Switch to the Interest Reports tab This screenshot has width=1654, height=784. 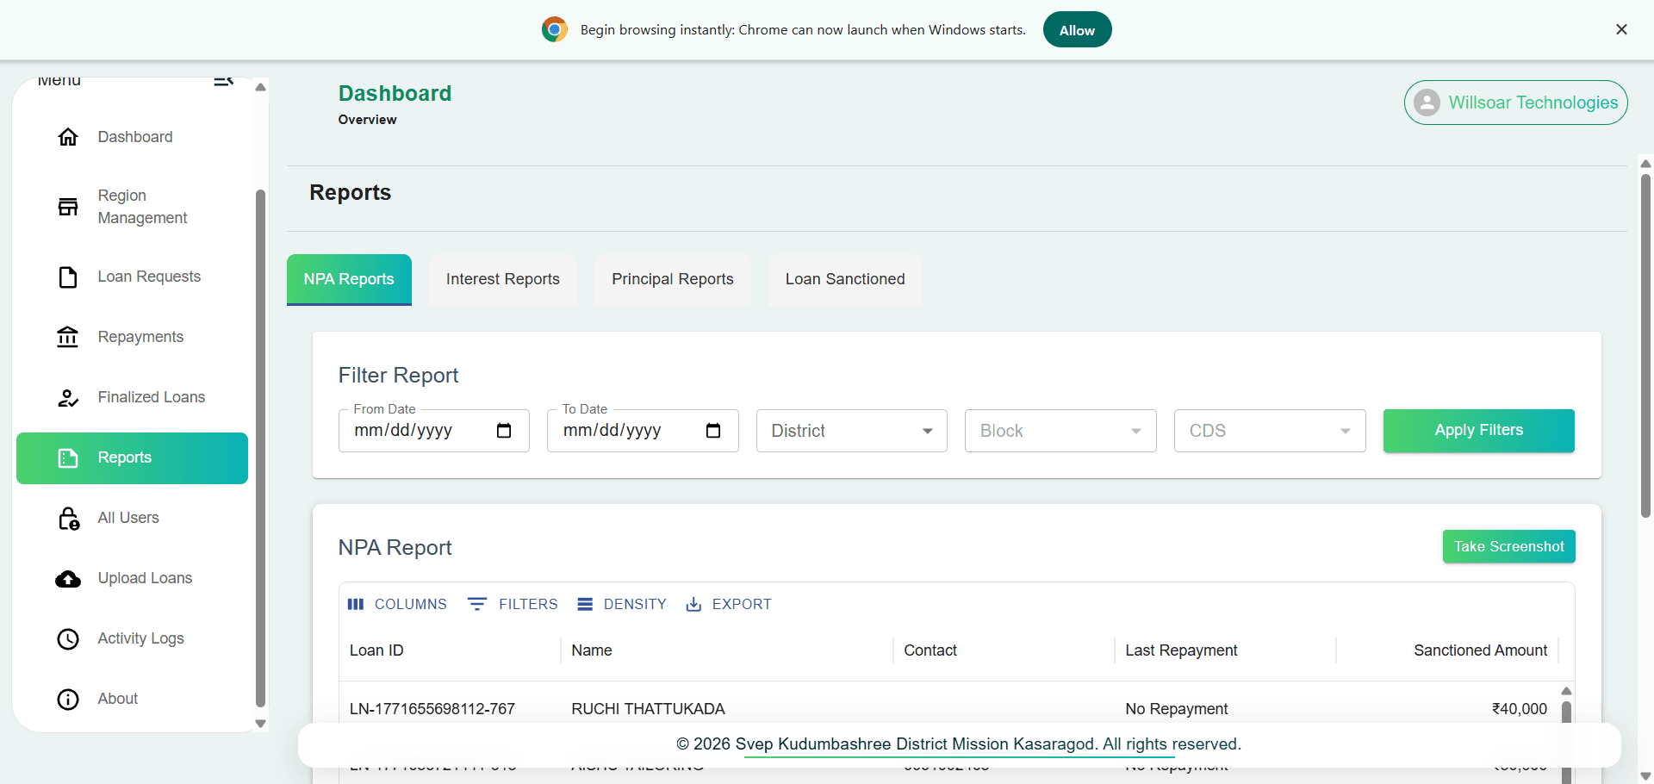point(503,279)
